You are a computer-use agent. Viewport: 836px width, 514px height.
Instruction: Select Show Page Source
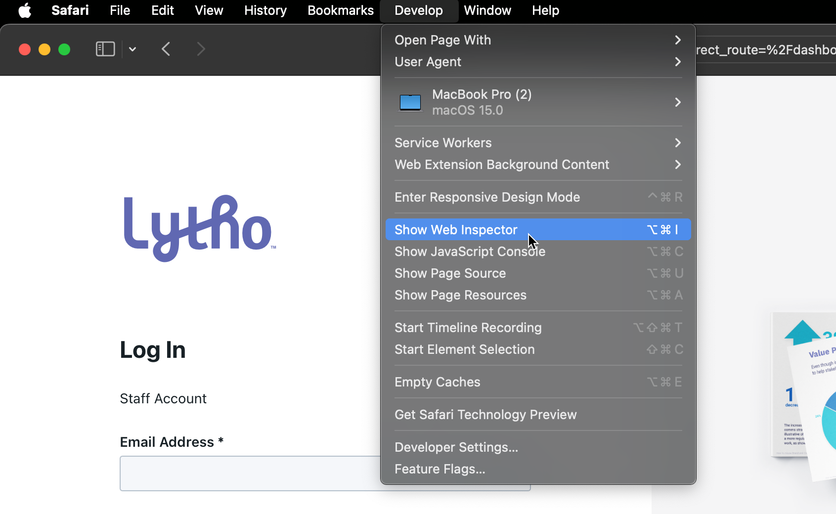538,273
